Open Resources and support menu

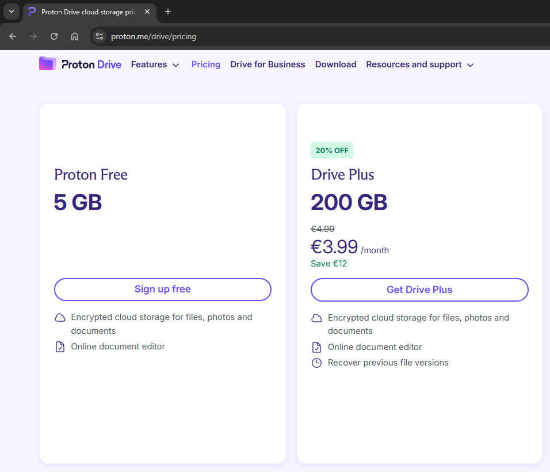point(414,64)
